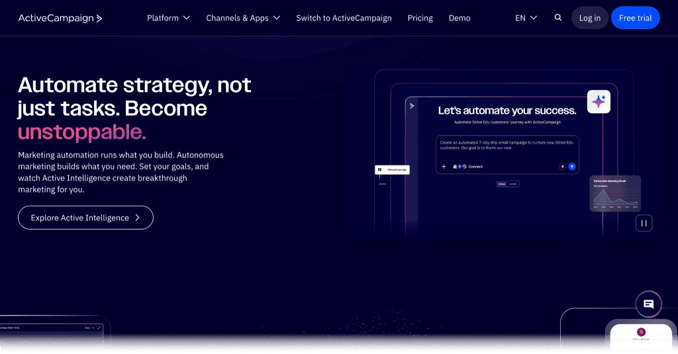Open the EN language selector

(526, 18)
